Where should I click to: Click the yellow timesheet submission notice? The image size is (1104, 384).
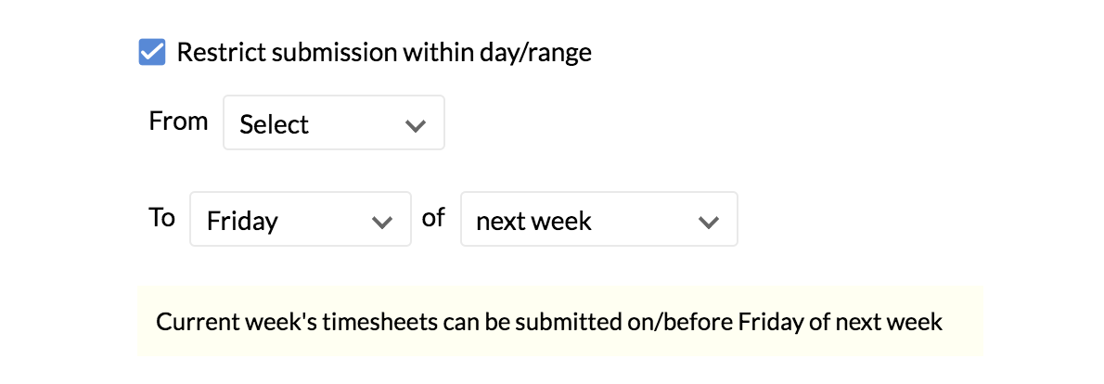coord(559,322)
